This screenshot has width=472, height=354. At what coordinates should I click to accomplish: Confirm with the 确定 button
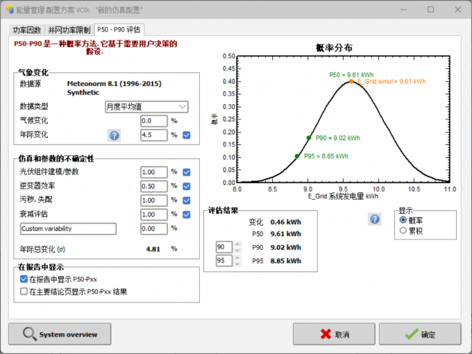(x=421, y=334)
